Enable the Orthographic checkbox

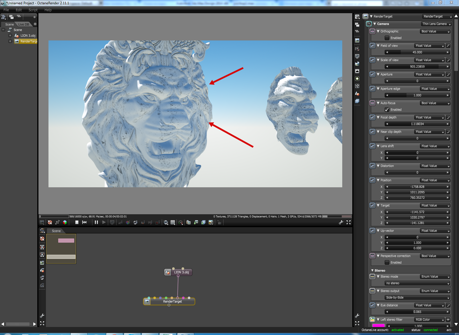387,38
